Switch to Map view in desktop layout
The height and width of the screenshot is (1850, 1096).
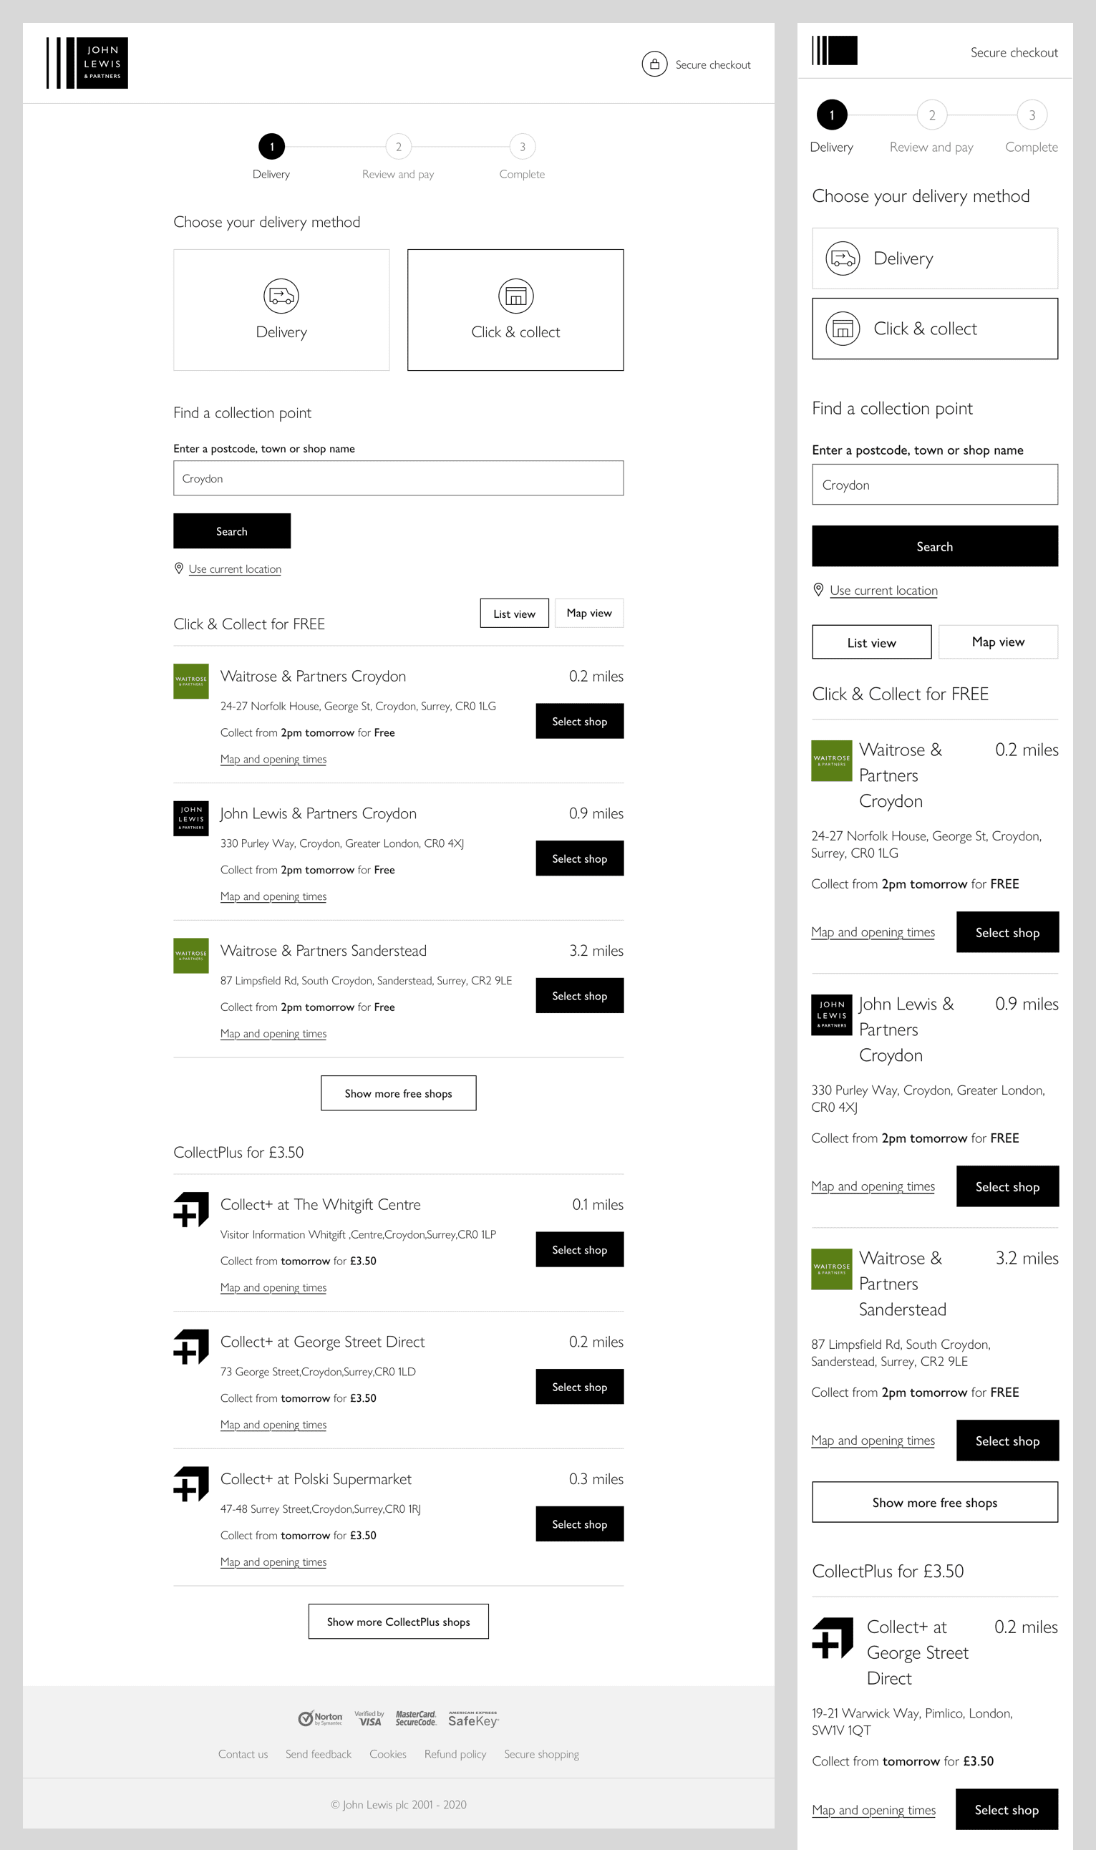(x=589, y=613)
